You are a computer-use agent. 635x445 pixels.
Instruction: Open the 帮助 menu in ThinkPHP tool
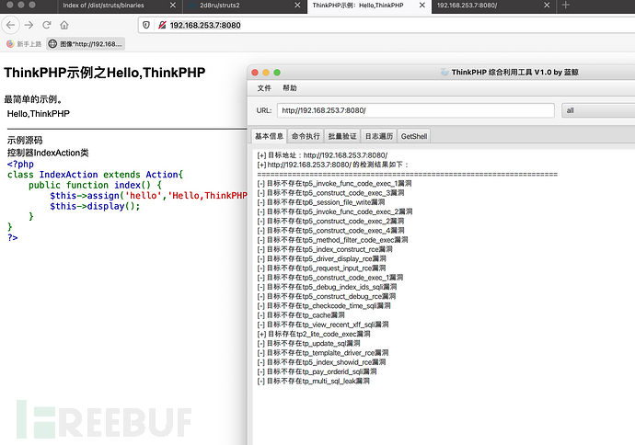click(290, 87)
